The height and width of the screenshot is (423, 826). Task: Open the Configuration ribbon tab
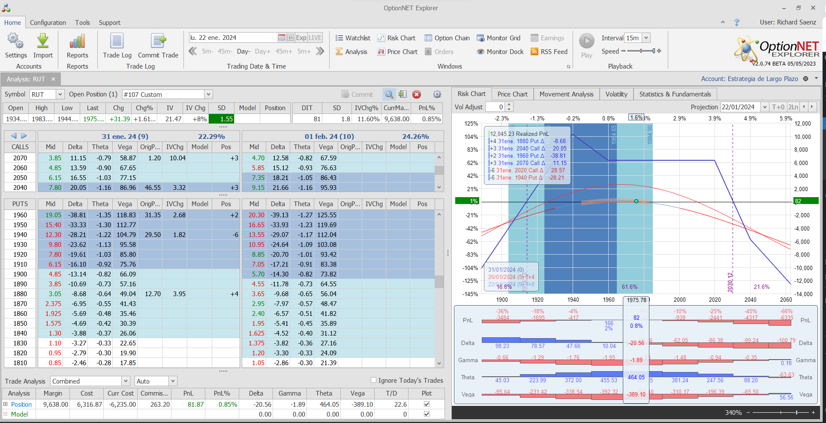(x=48, y=23)
